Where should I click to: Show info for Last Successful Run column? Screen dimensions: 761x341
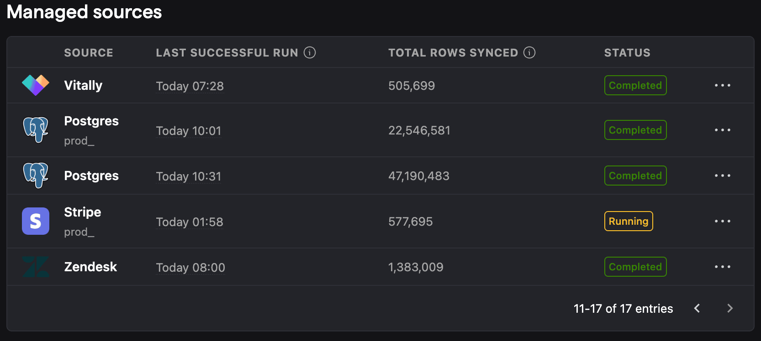click(310, 52)
